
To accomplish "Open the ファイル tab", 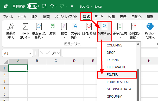I will point(8,17).
